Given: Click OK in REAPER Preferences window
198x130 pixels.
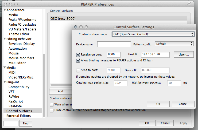Looking at the screenshot, I should pos(147,123).
